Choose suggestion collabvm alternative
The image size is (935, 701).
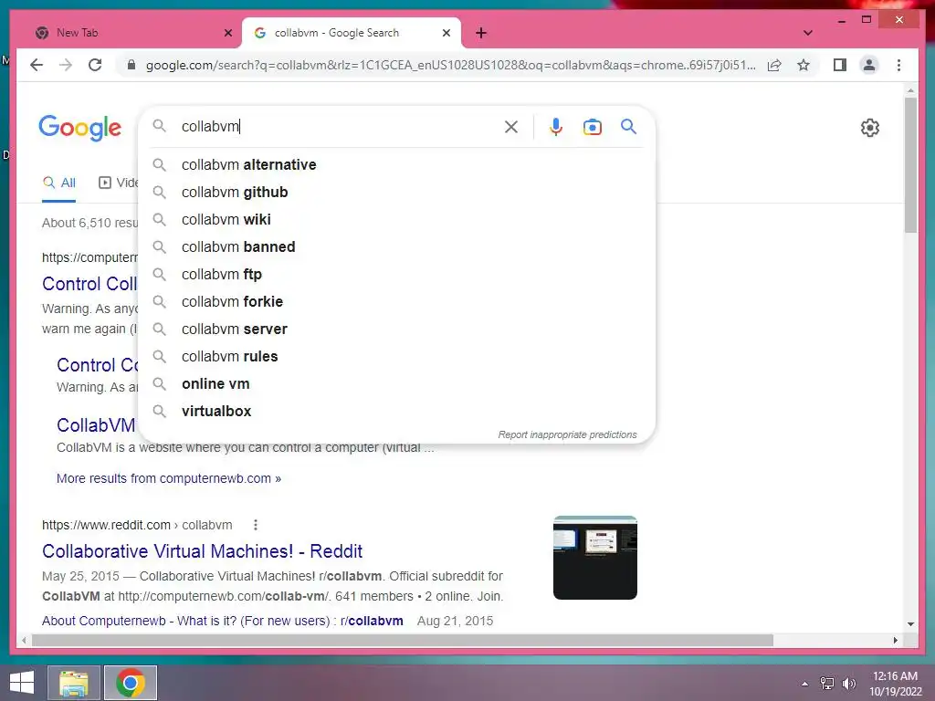pyautogui.click(x=396, y=164)
